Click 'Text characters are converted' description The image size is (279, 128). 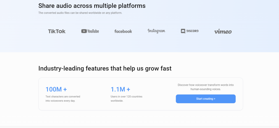[x=63, y=96]
